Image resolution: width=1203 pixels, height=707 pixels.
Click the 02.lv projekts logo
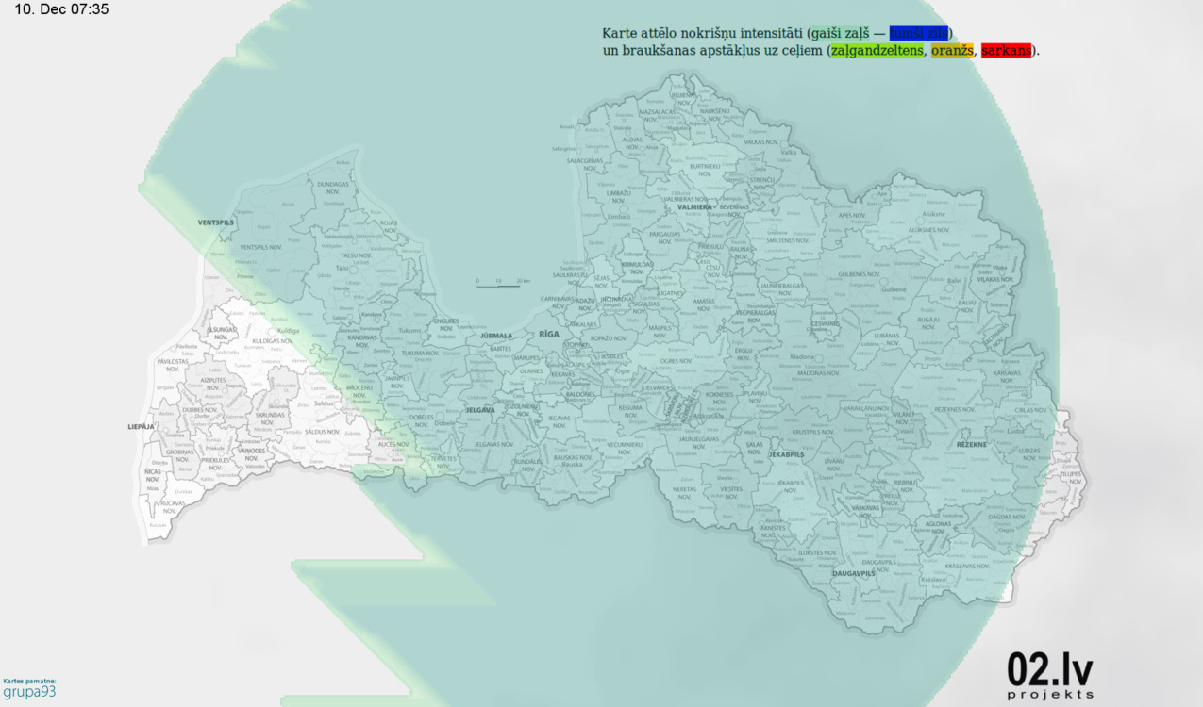click(x=1049, y=675)
